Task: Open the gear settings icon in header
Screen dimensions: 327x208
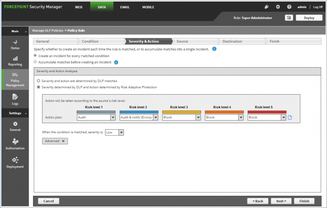Action: (x=278, y=7)
